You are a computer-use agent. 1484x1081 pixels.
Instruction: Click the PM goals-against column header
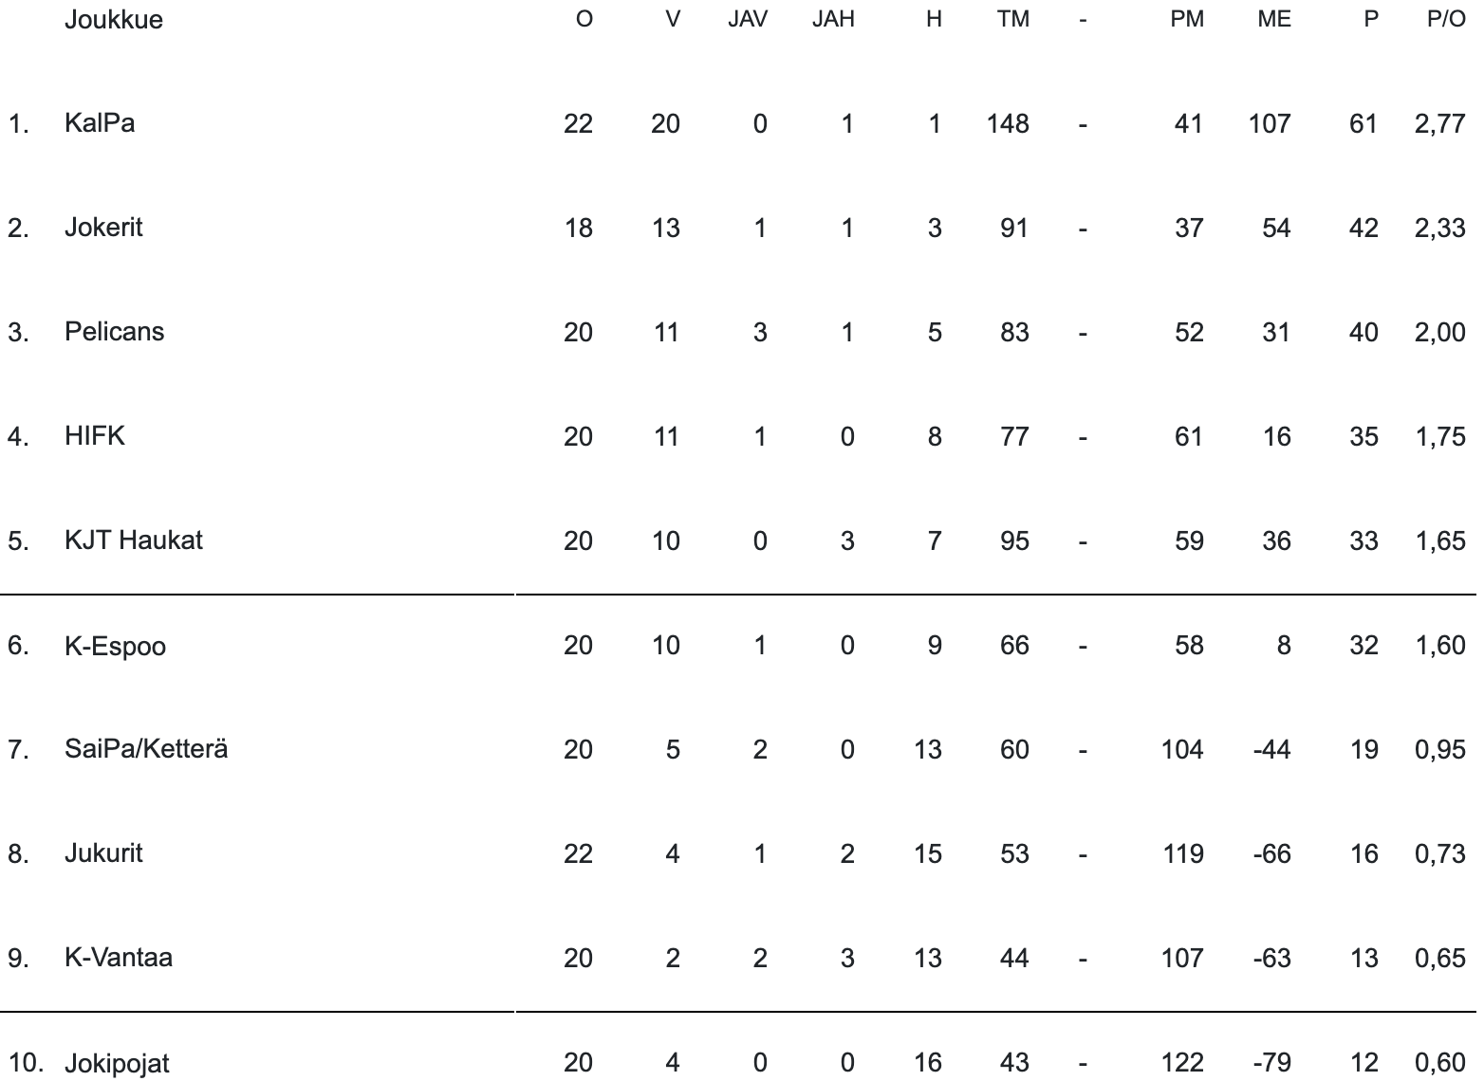(x=1187, y=20)
